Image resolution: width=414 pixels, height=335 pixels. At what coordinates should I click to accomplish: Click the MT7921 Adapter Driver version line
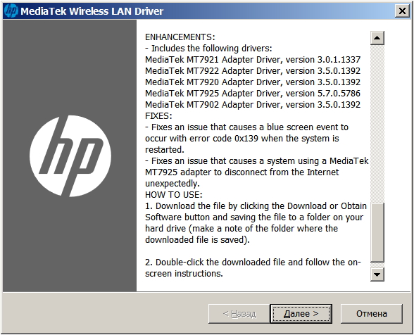click(x=253, y=60)
